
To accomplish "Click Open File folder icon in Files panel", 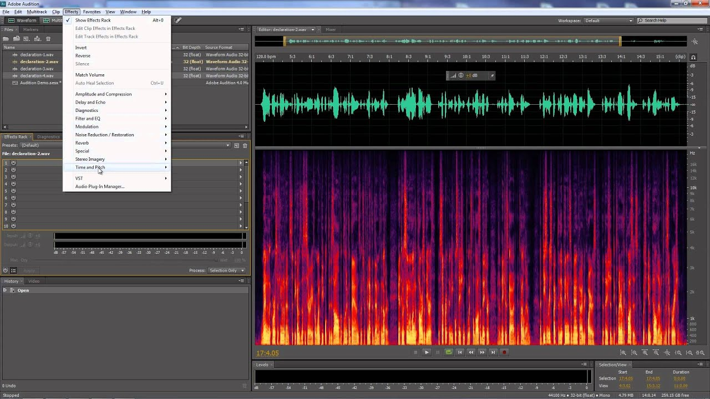I will point(6,39).
